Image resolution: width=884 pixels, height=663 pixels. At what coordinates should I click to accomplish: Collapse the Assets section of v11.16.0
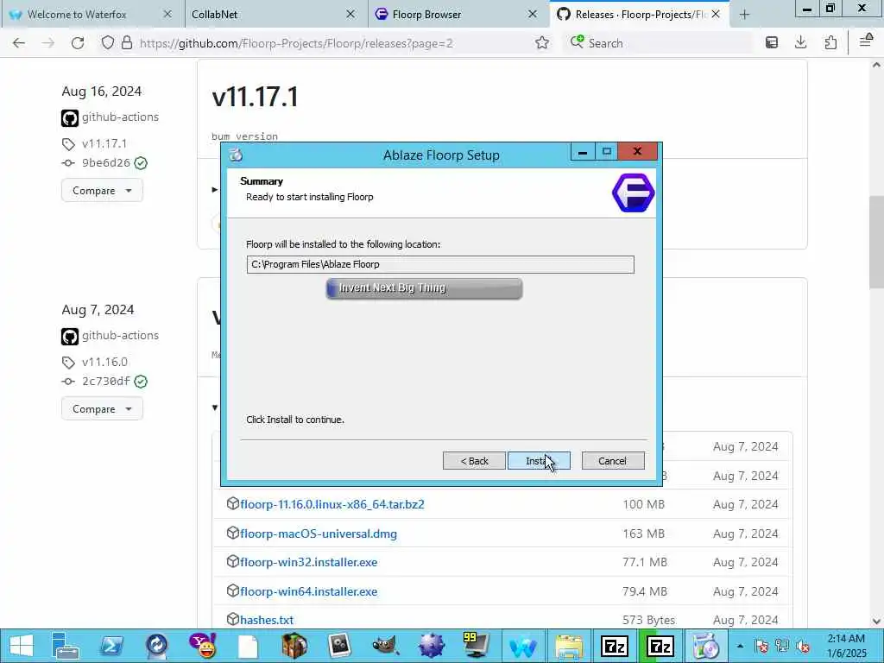tap(215, 407)
